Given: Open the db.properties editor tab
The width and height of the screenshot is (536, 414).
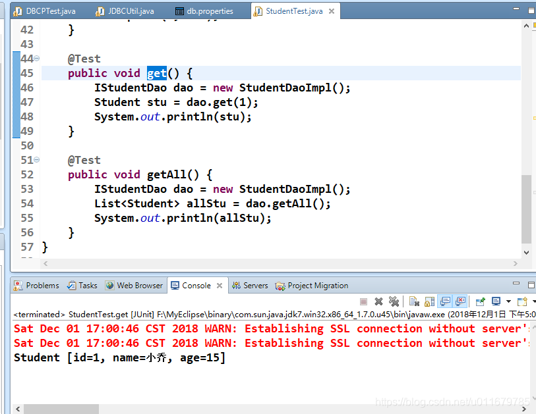Looking at the screenshot, I should pyautogui.click(x=204, y=11).
